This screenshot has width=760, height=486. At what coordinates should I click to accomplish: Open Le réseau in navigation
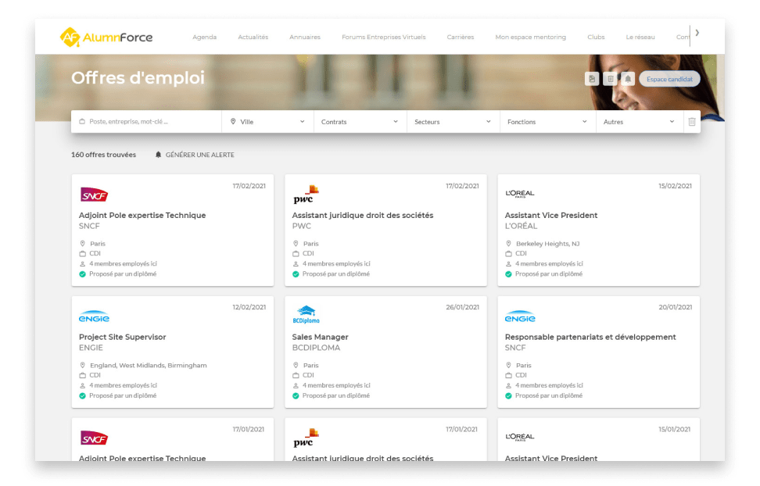pos(640,38)
